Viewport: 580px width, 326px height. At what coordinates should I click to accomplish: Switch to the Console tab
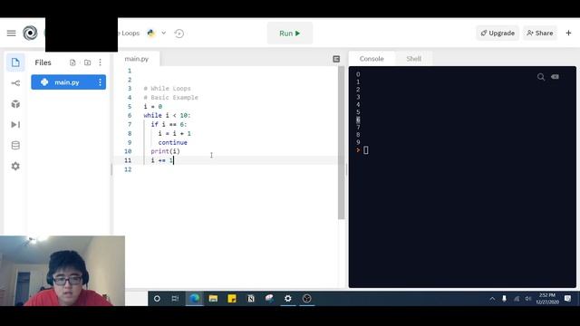pos(372,59)
